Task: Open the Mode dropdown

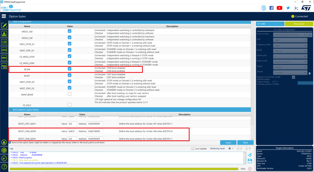Action: 290,51
